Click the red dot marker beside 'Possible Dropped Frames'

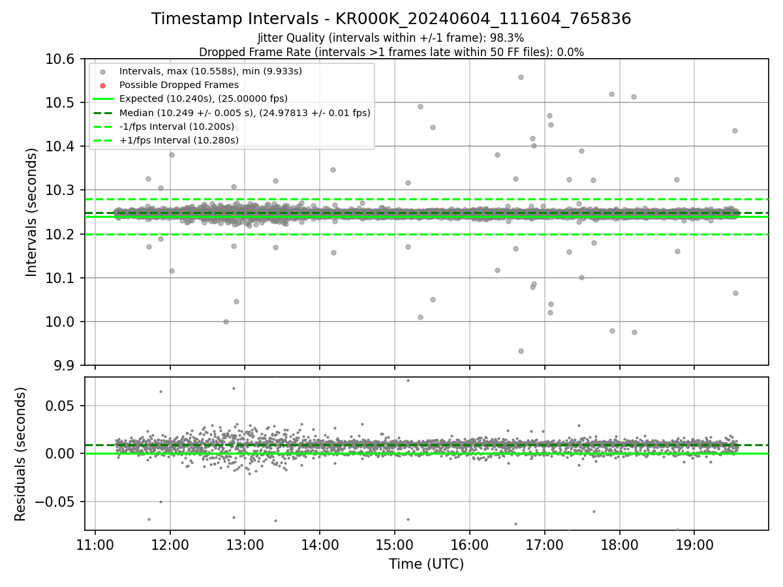click(102, 85)
